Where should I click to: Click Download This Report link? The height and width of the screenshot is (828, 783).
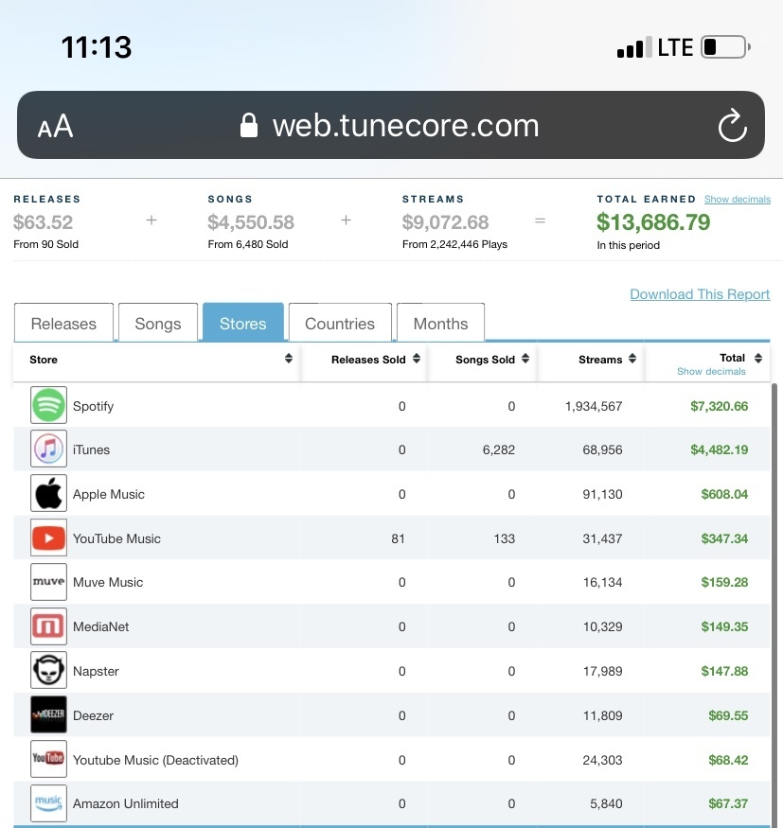point(700,294)
